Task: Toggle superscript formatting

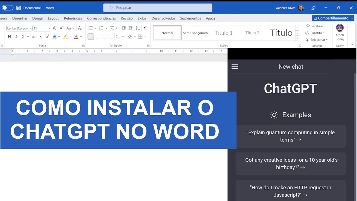Action: coord(47,37)
